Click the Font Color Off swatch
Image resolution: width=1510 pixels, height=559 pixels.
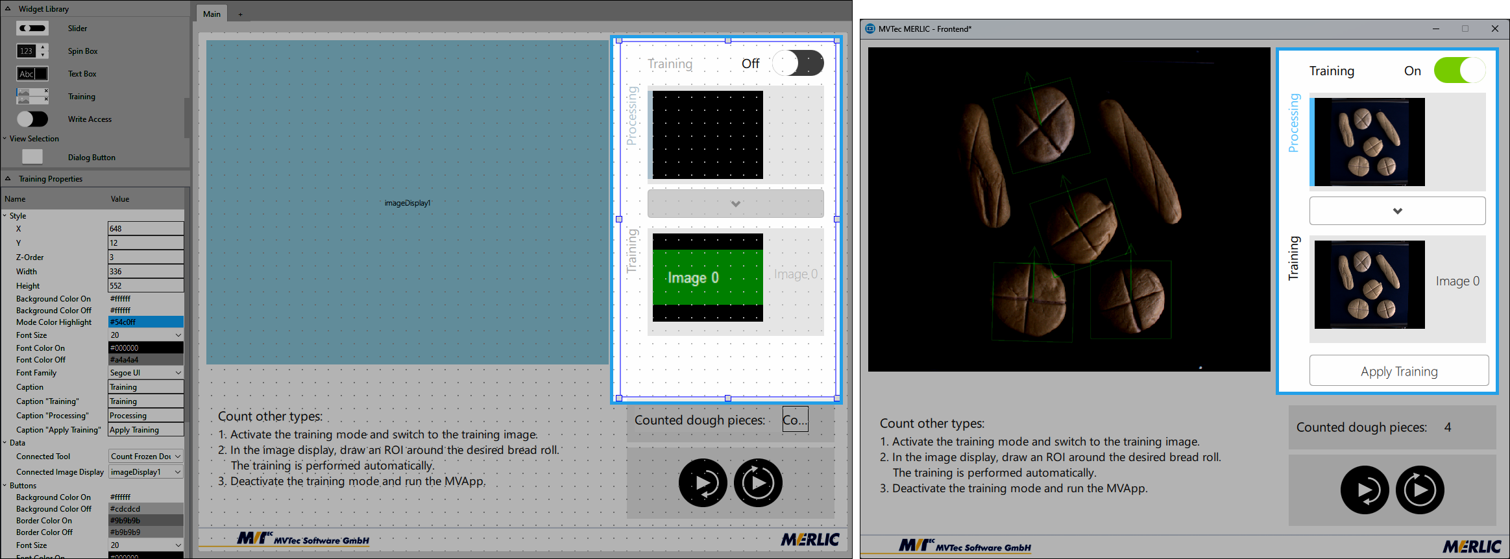[x=146, y=360]
